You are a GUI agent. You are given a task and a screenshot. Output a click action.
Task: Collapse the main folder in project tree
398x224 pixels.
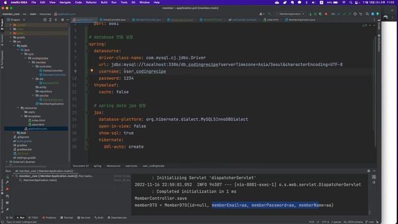pyautogui.click(x=14, y=45)
